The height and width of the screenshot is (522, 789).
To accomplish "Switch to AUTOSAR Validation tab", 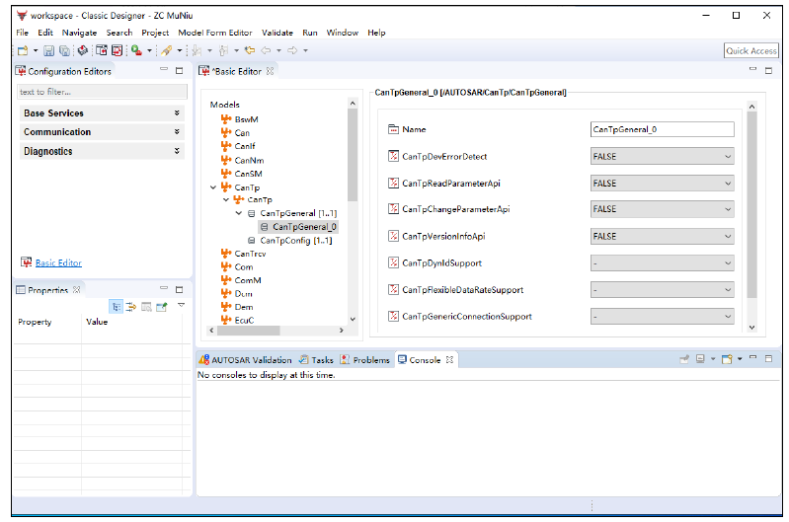I will coord(246,360).
